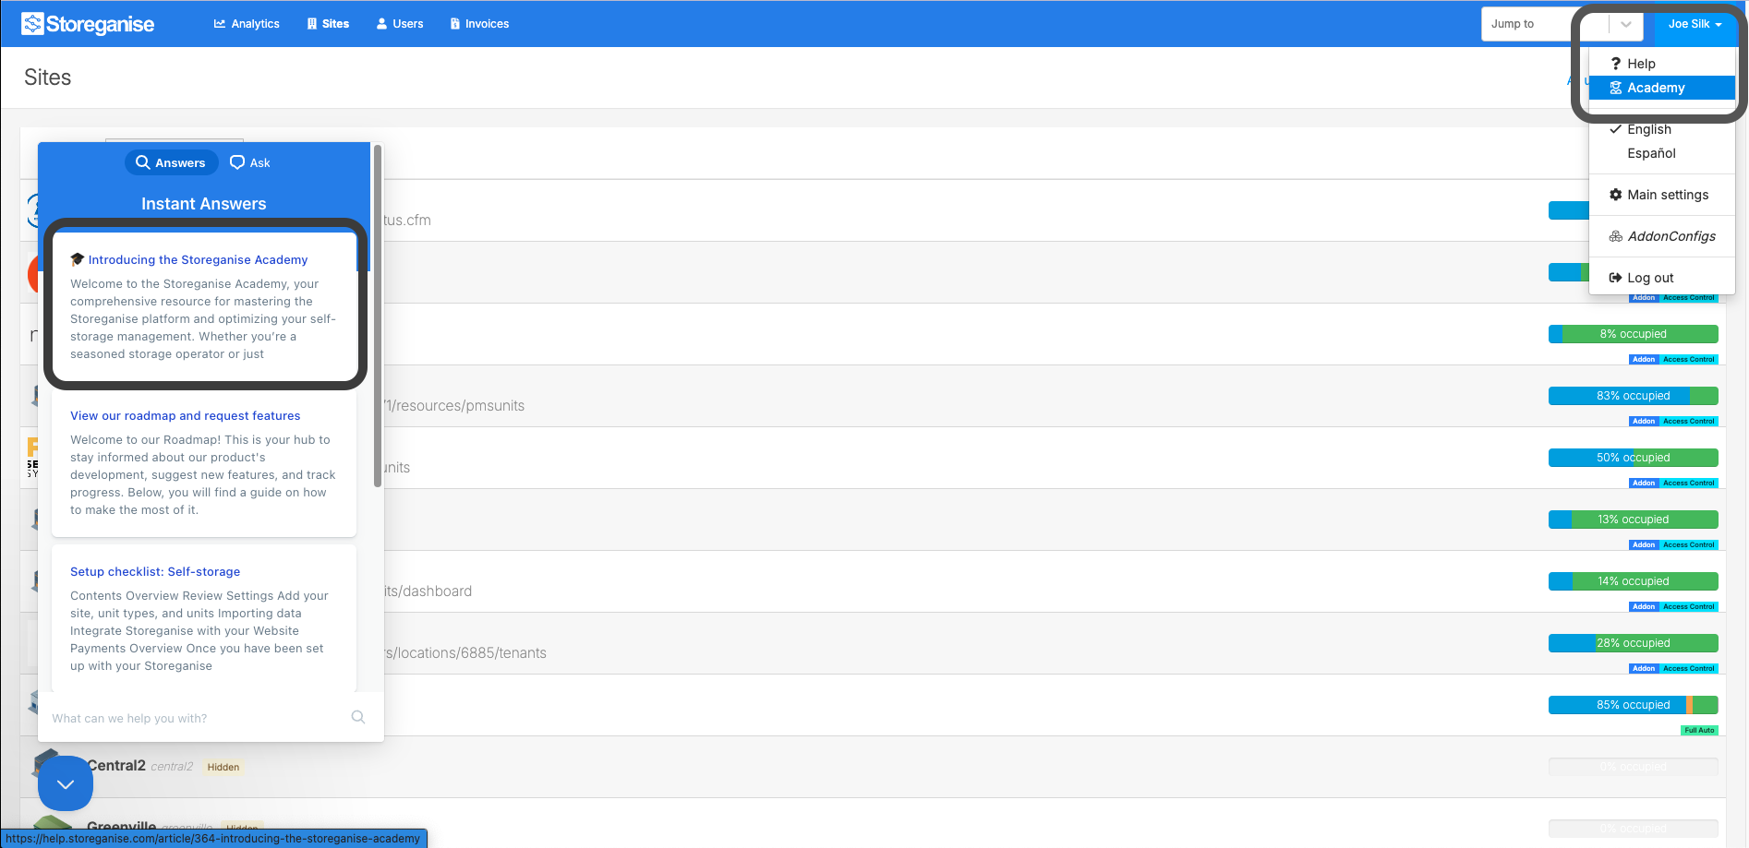Click the 28% occupied bar

click(1633, 643)
